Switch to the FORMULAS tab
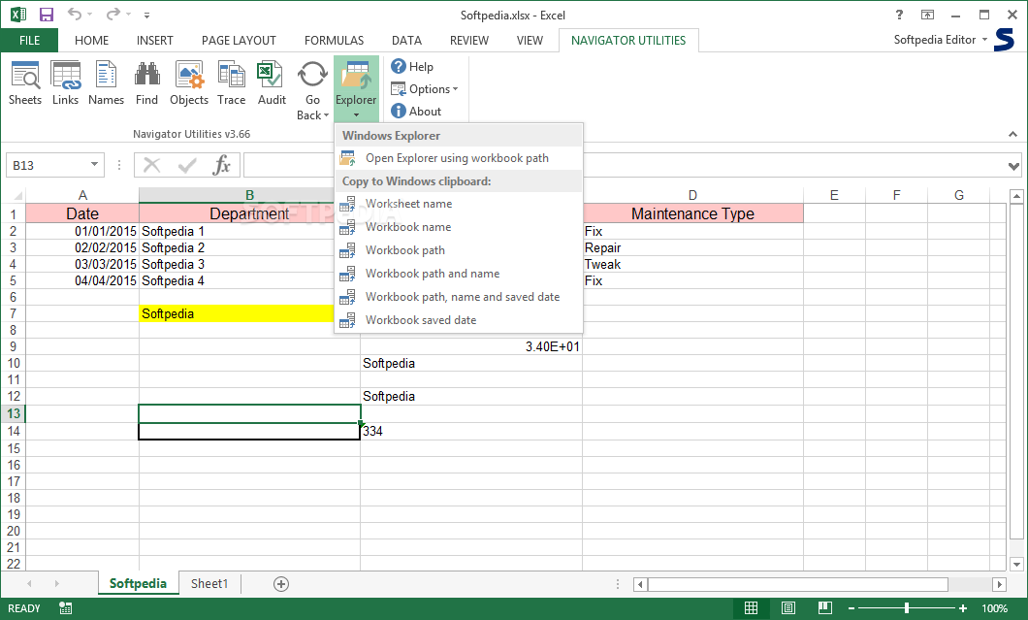The height and width of the screenshot is (620, 1028). 334,40
